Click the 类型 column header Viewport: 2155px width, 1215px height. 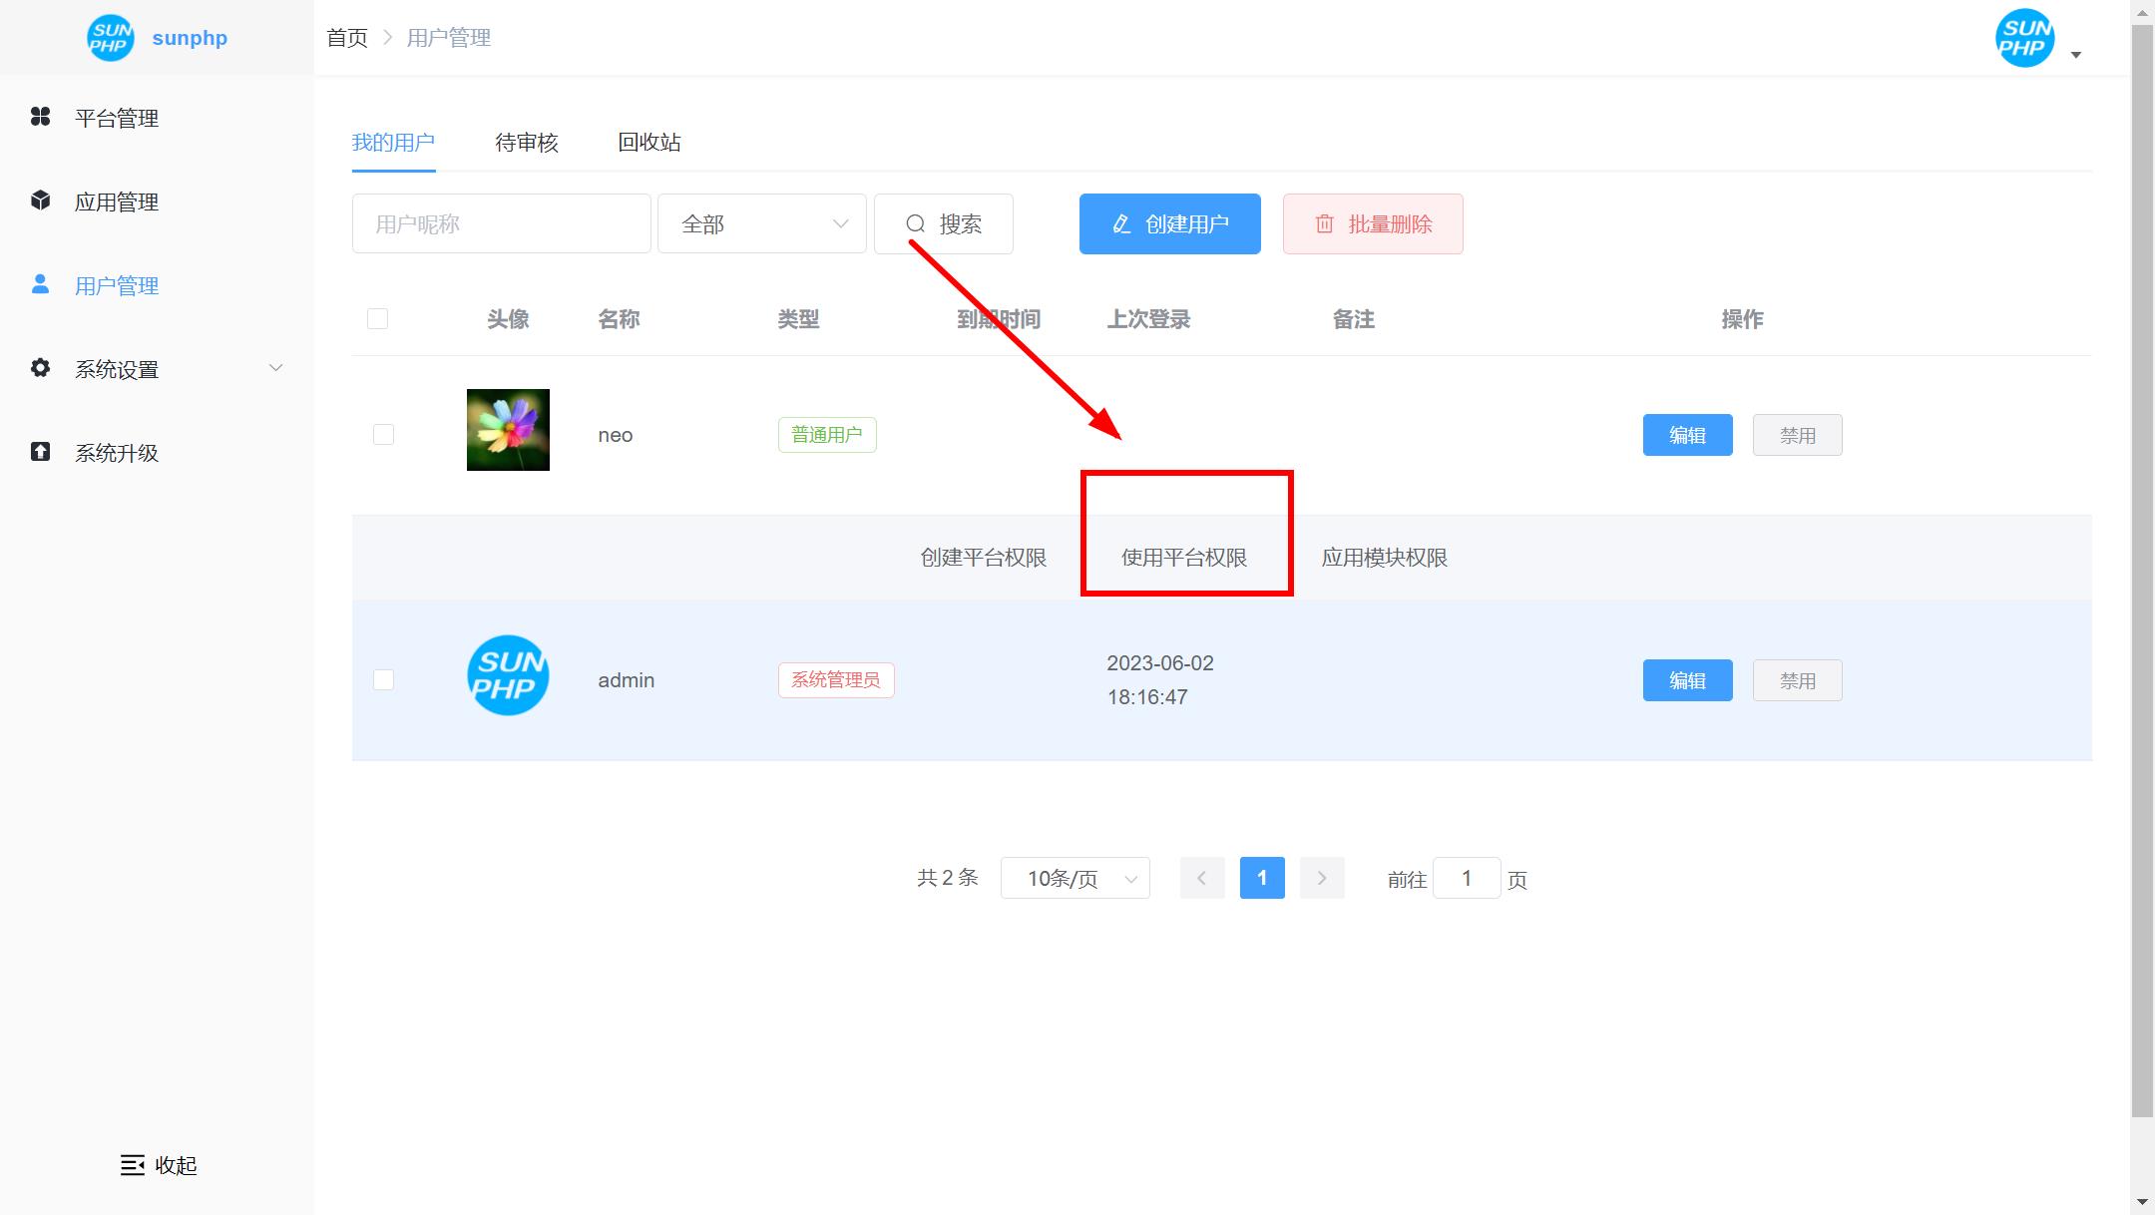click(x=798, y=319)
